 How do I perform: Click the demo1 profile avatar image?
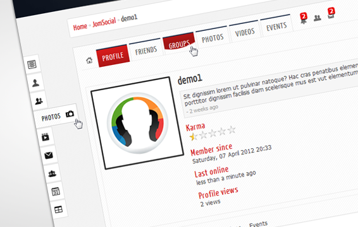[x=137, y=123]
